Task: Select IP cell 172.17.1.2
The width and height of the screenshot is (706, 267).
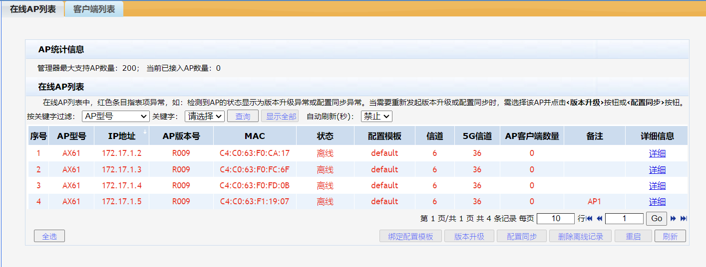Action: point(121,153)
